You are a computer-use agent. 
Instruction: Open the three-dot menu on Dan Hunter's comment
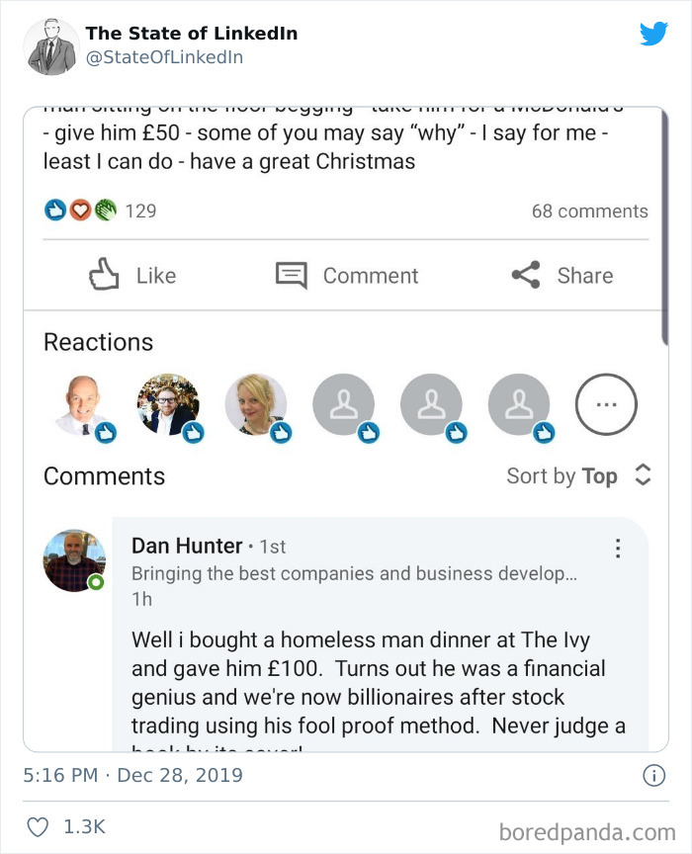(619, 549)
